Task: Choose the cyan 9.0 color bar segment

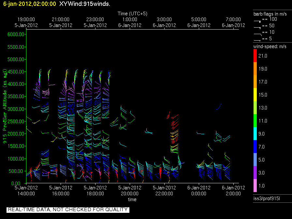Action: point(255,134)
